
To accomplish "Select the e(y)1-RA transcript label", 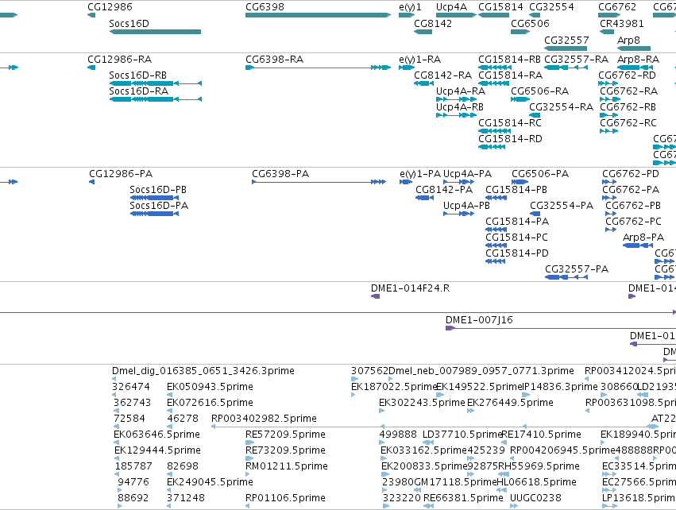I will pos(420,60).
